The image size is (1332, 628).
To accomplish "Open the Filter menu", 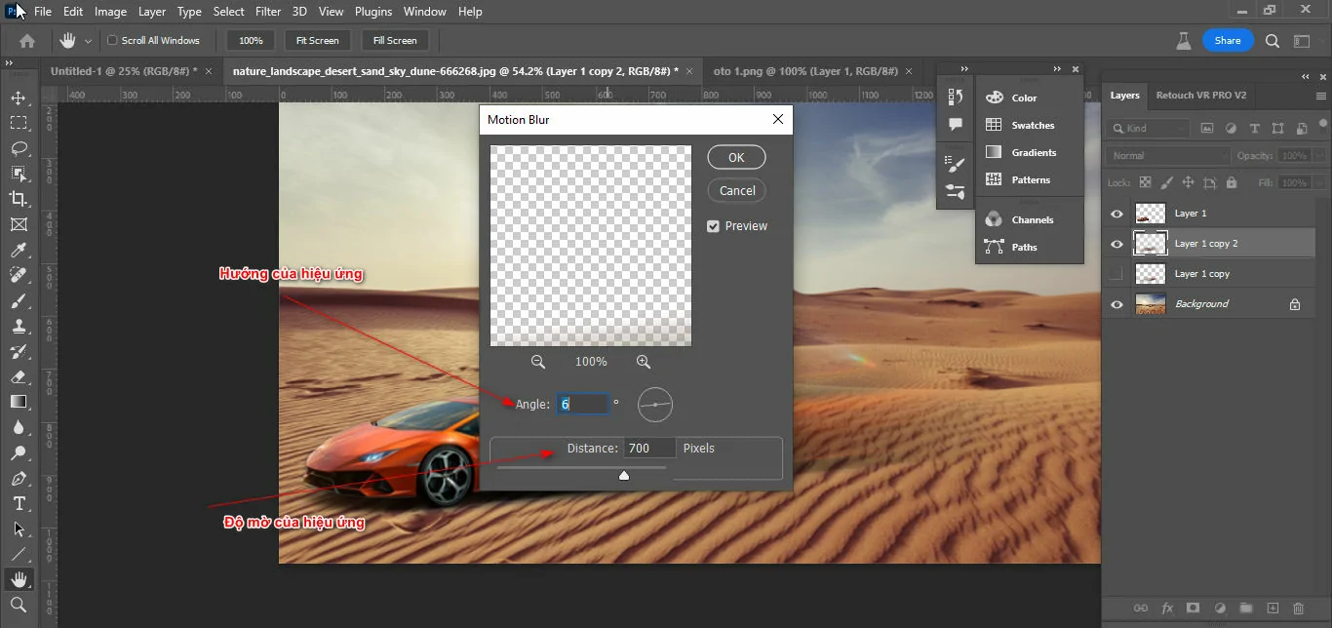I will click(268, 11).
